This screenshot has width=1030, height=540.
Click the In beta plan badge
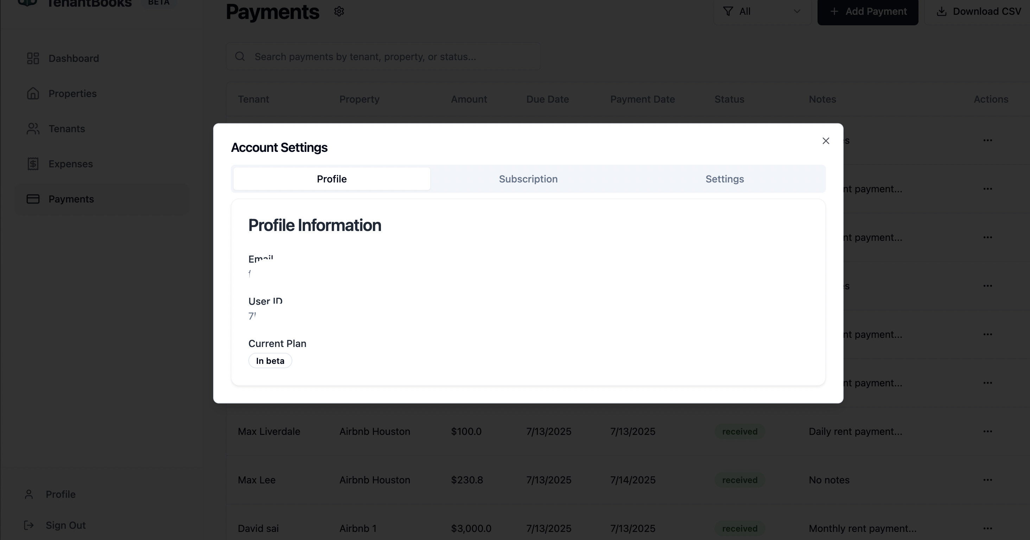click(x=270, y=361)
